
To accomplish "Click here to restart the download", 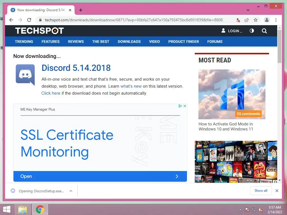I will (51, 93).
